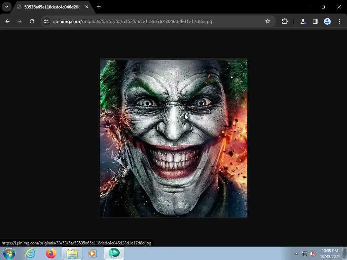Viewport: 347px width, 260px height.
Task: Open the tab search dropdown arrow
Action: pyautogui.click(x=7, y=7)
